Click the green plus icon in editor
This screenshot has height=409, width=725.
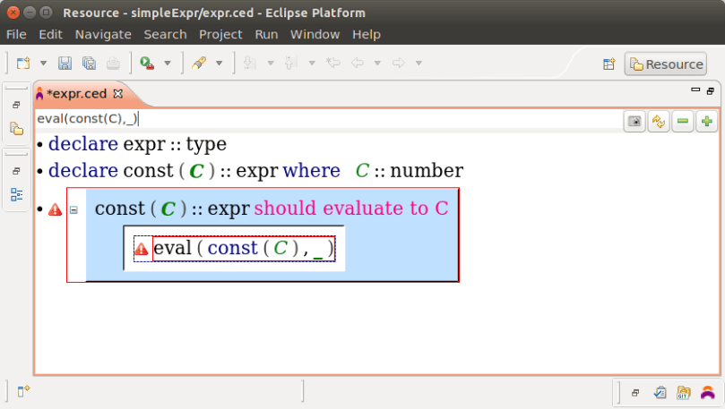(707, 122)
